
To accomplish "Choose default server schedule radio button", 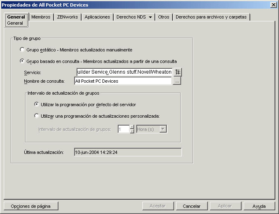I will pos(37,105).
